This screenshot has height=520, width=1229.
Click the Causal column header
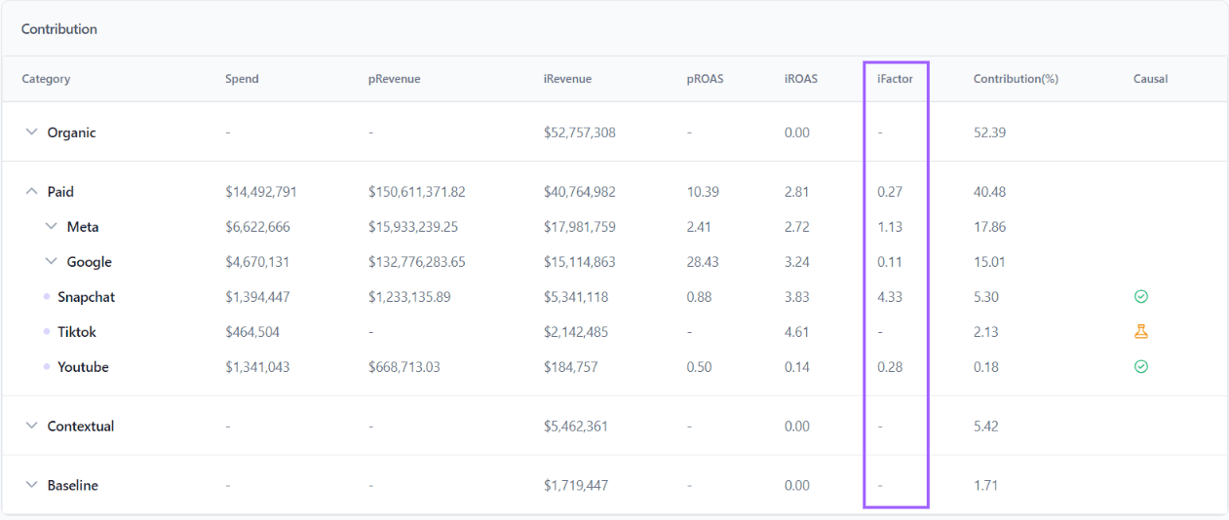[1150, 79]
